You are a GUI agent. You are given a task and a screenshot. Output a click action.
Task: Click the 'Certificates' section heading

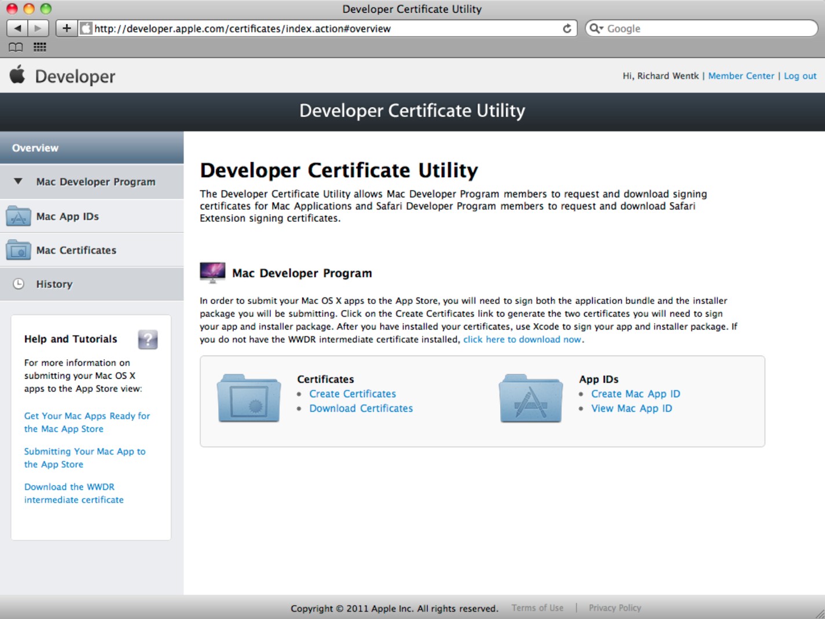[325, 379]
